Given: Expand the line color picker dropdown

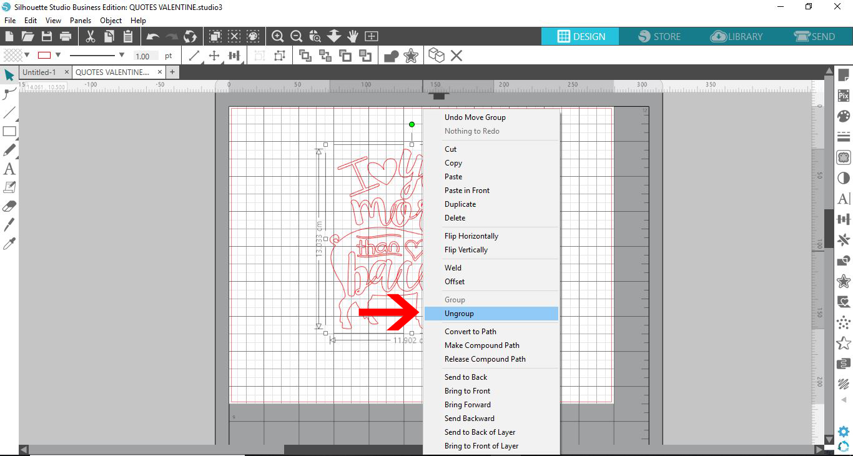Looking at the screenshot, I should tap(59, 55).
